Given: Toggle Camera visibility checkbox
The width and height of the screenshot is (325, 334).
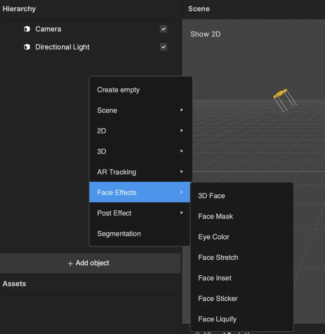Looking at the screenshot, I should point(163,29).
